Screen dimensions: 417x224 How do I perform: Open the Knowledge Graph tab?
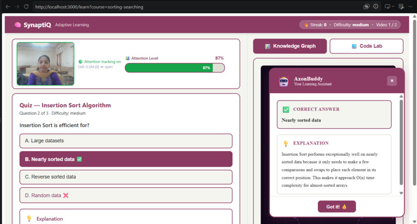[x=290, y=46]
